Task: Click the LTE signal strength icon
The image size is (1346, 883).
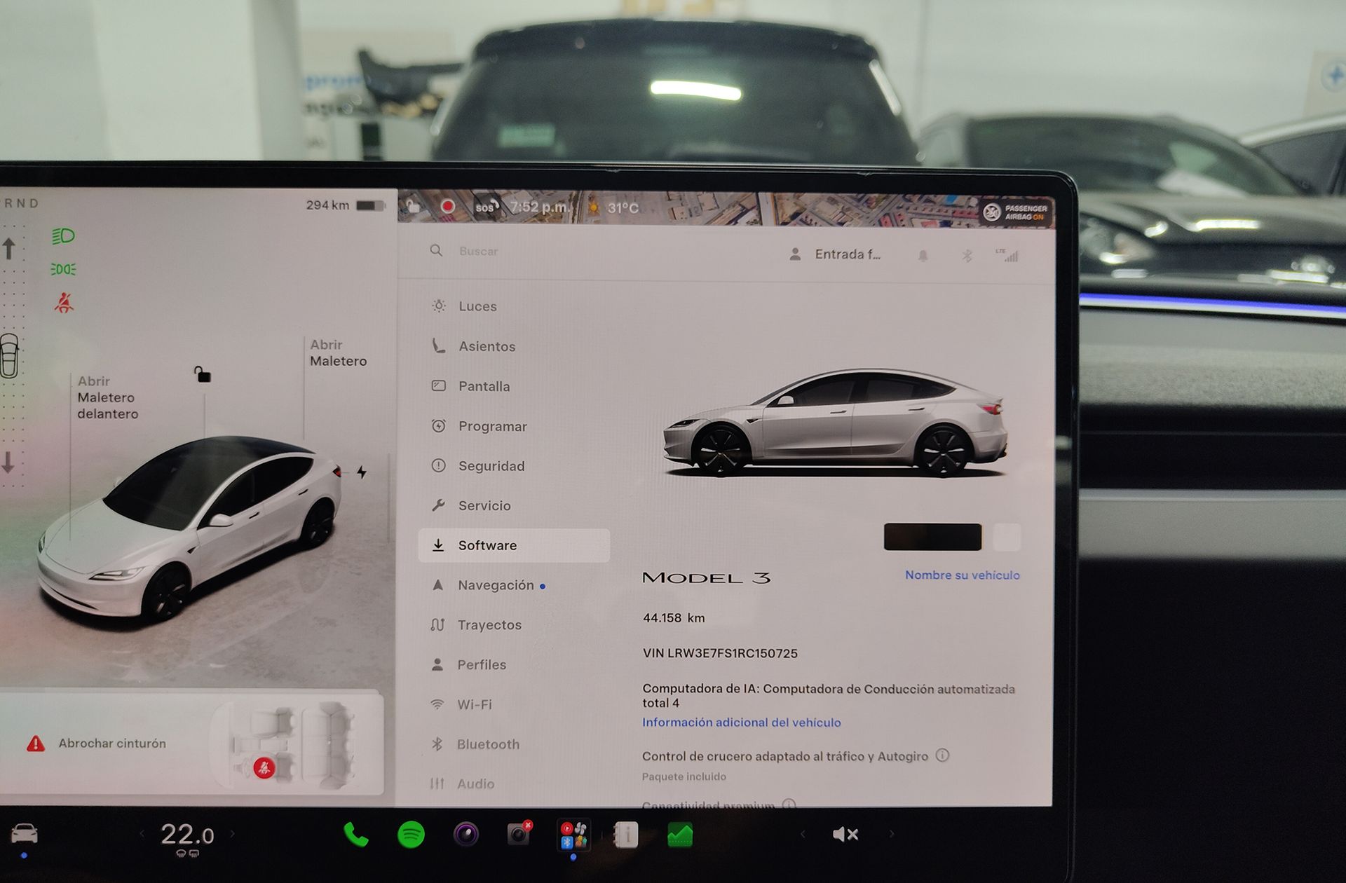Action: click(x=1007, y=255)
